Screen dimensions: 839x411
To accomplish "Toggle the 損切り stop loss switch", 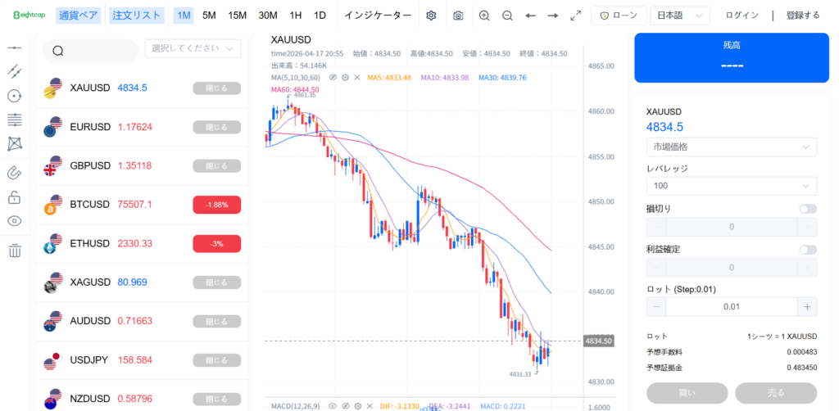I will tap(808, 209).
